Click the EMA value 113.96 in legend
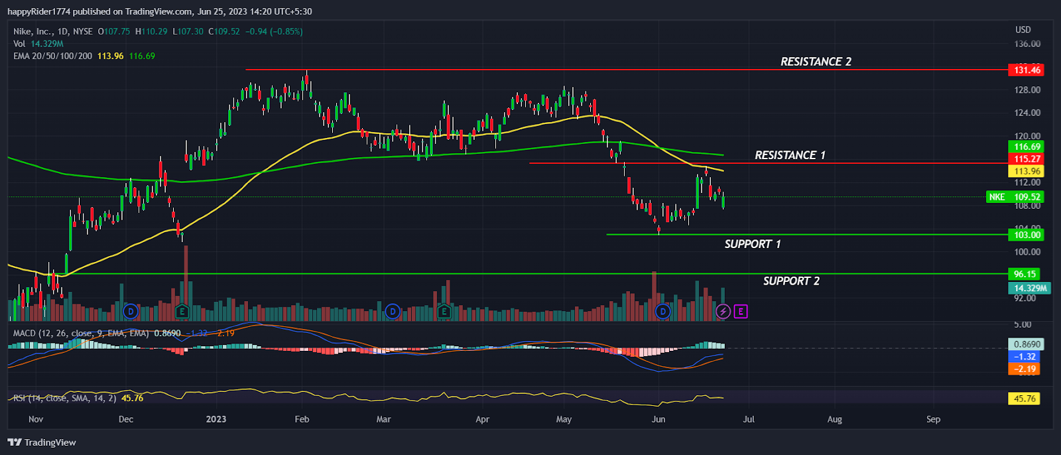The height and width of the screenshot is (455, 1061). point(110,56)
